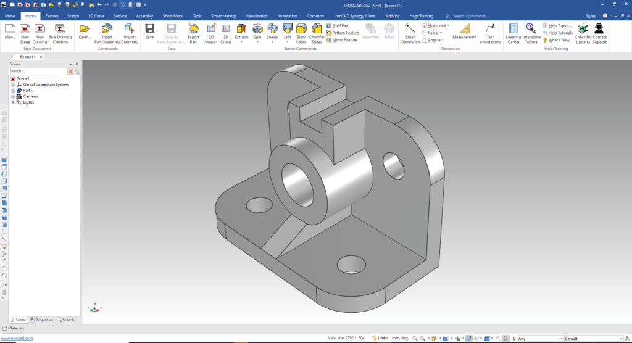Open the Visualization ribbon tab
This screenshot has height=343, width=632.
[x=257, y=16]
